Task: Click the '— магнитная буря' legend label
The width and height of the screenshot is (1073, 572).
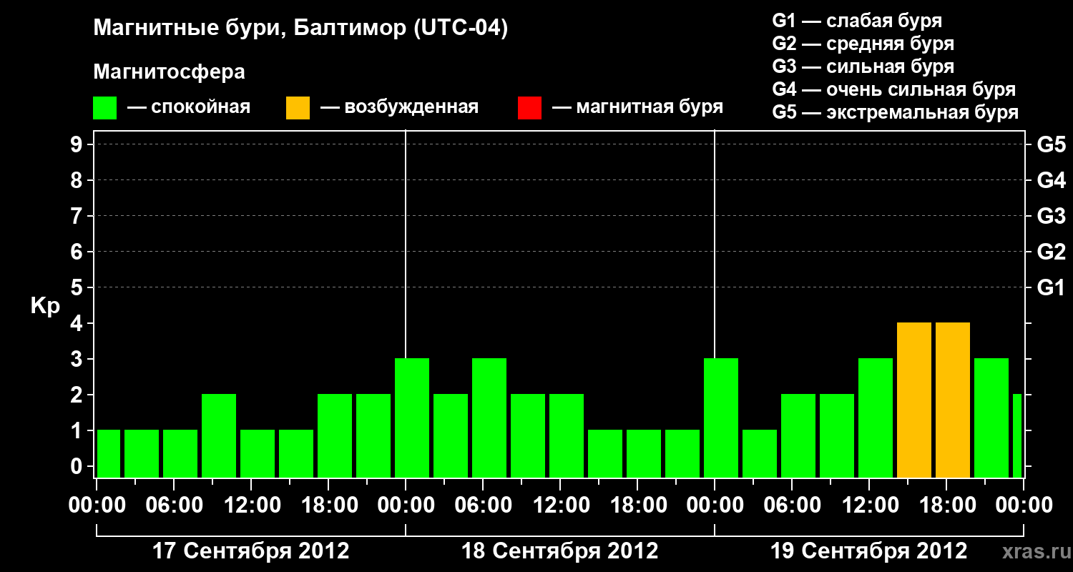Action: coord(637,107)
